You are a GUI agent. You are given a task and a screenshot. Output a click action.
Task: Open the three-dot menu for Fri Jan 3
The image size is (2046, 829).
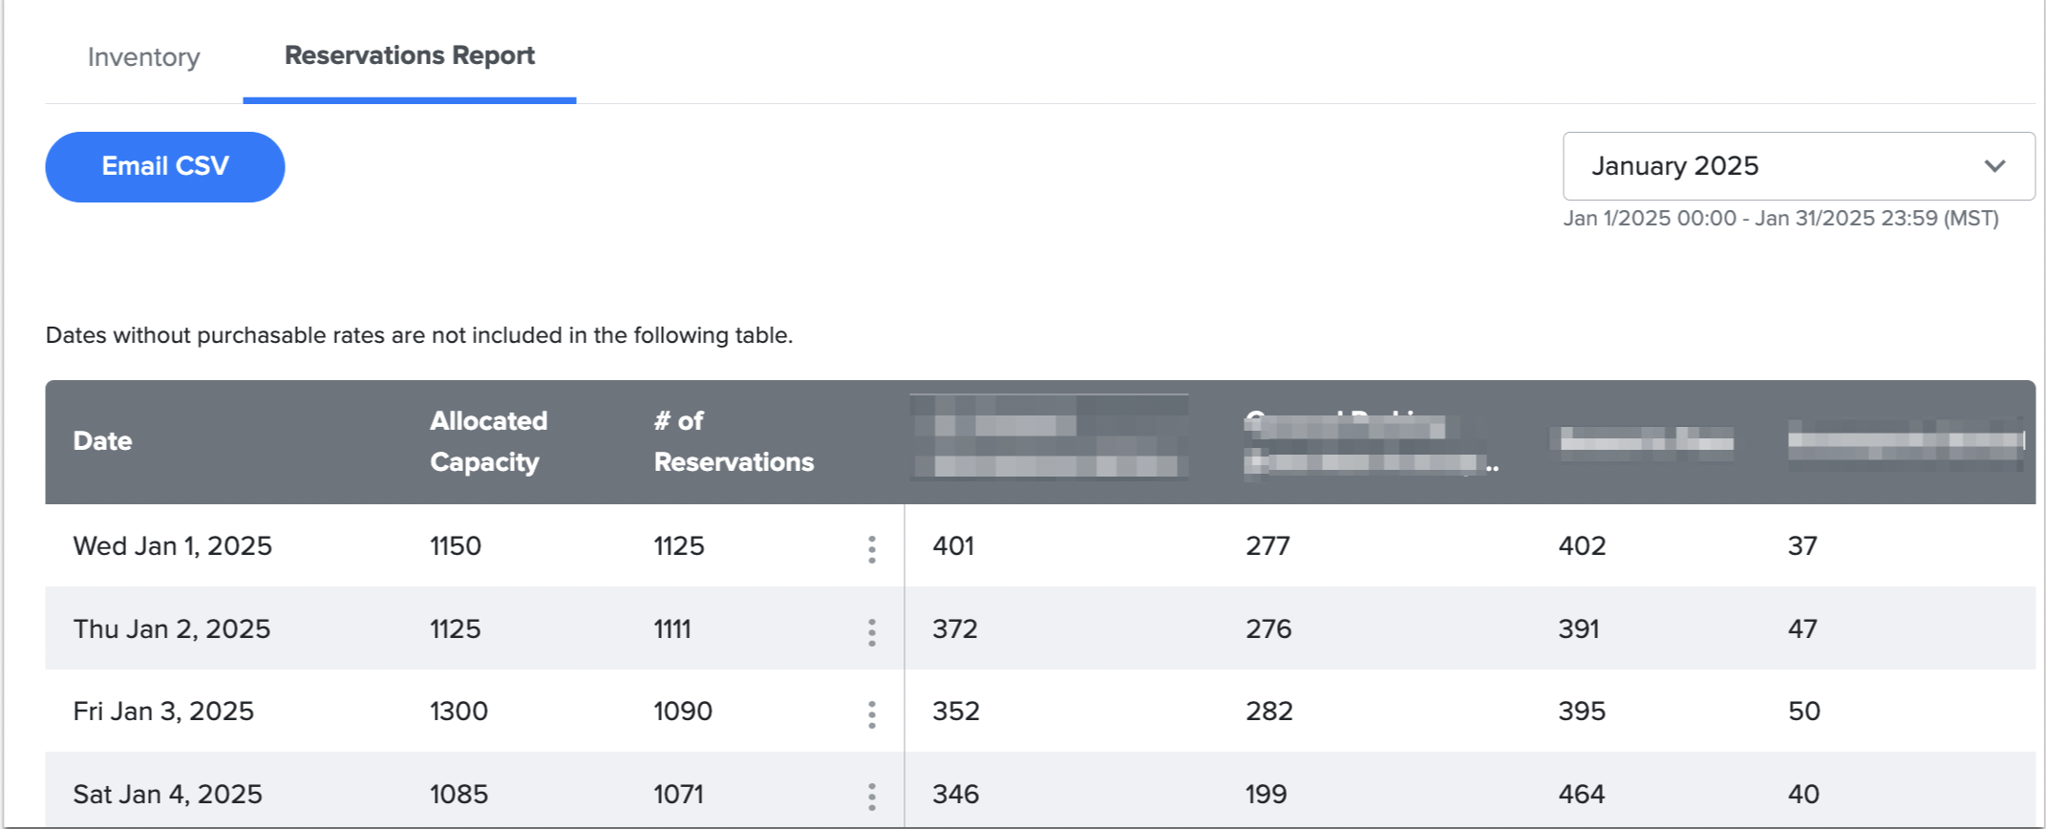[x=871, y=714]
